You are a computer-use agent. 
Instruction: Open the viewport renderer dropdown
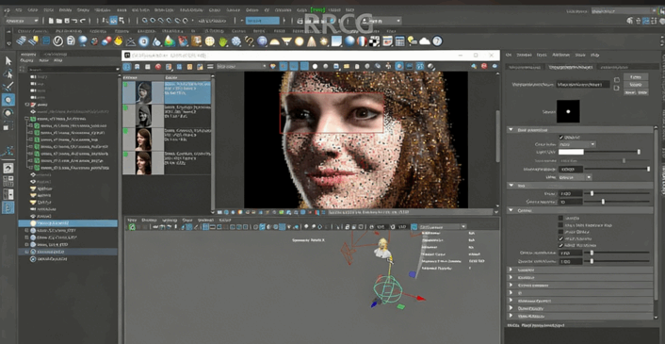[443, 227]
